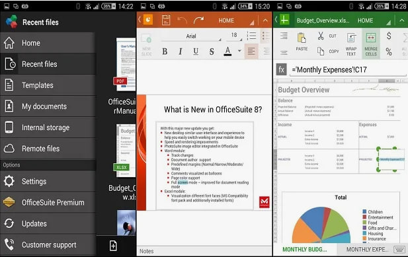Open the Notes field below the slide
Viewport: 408px width, 257px height.
(x=204, y=251)
